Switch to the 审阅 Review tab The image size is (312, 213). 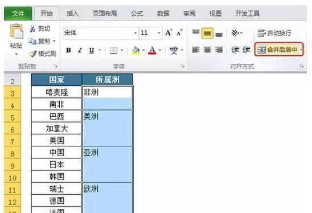189,14
